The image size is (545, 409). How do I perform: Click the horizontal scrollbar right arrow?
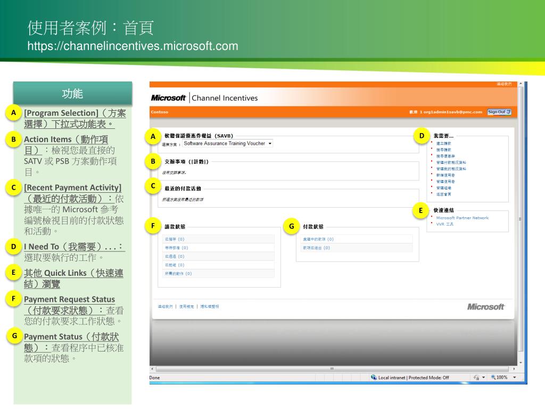pos(514,369)
